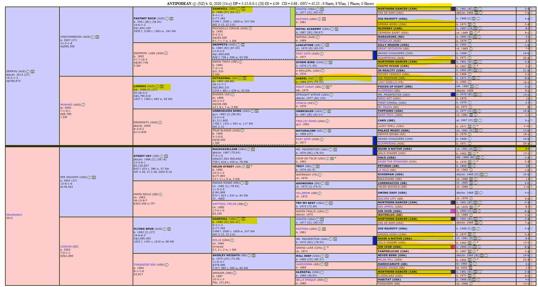The width and height of the screenshot is (538, 287).
Task: Click the asterisk next to GRAND LUXE
Action: (328, 248)
